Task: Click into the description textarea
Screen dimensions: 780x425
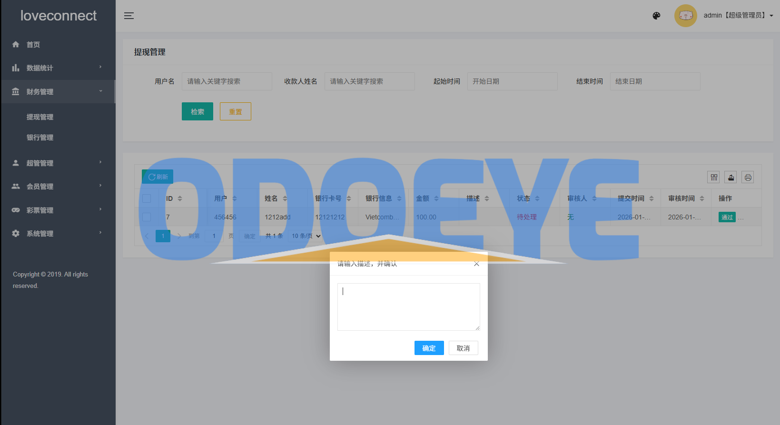Action: 408,307
